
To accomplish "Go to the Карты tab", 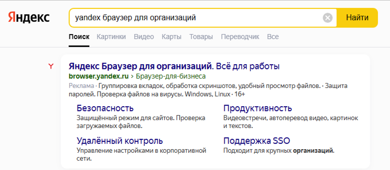I will (172, 37).
